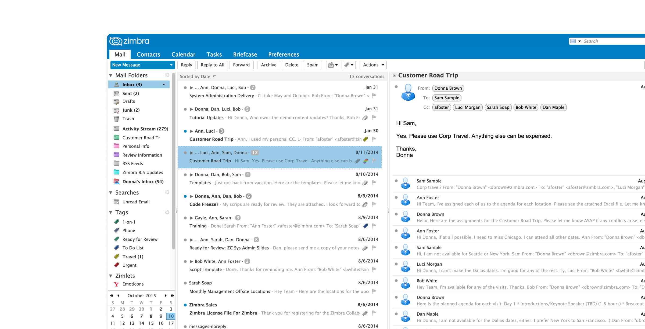The image size is (645, 329).
Task: Open the Trash folder
Action: click(x=128, y=119)
